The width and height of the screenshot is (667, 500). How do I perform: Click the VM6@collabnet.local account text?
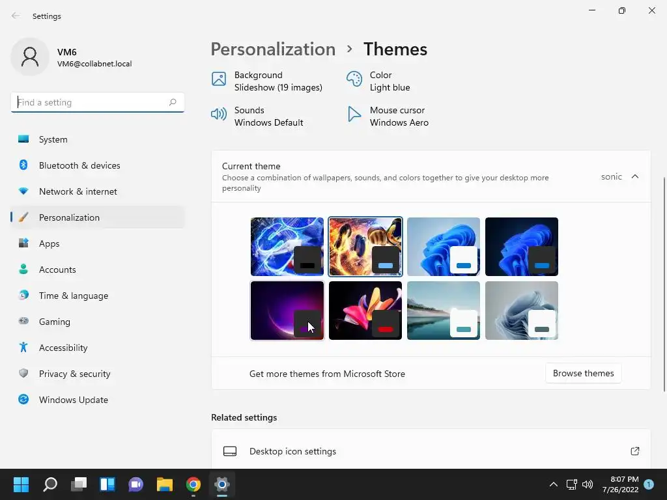94,64
